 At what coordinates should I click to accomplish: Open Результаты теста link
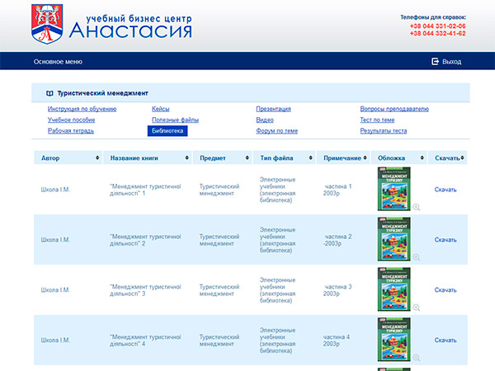pyautogui.click(x=383, y=130)
